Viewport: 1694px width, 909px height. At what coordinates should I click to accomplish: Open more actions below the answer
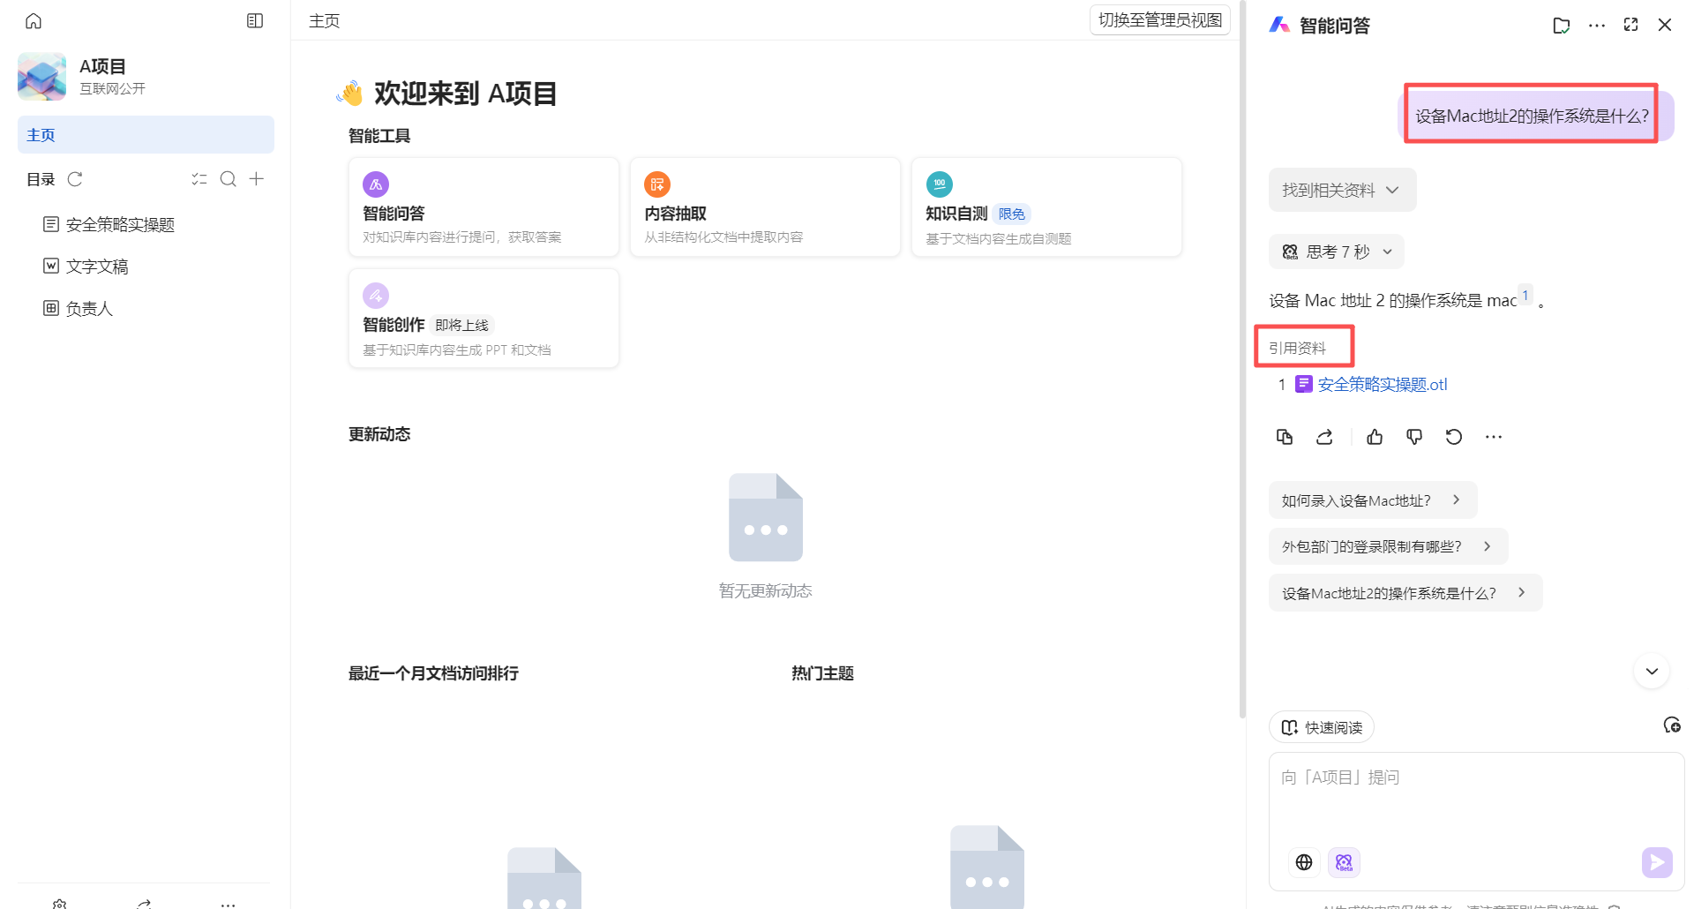(x=1493, y=437)
